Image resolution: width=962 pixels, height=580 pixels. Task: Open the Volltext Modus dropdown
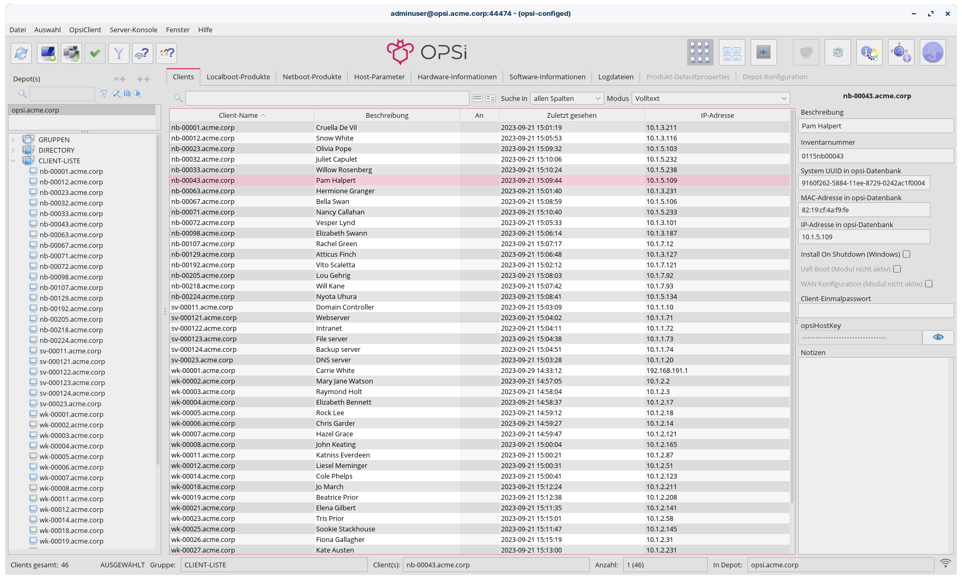711,98
